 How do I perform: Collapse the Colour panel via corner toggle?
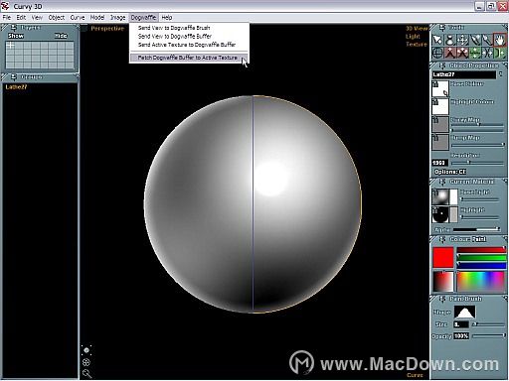point(505,237)
